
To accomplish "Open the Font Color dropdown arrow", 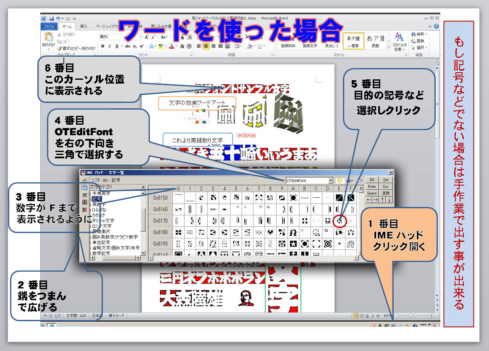I will [176, 46].
